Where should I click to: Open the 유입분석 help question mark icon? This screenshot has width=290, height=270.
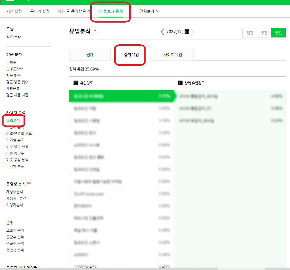95,31
